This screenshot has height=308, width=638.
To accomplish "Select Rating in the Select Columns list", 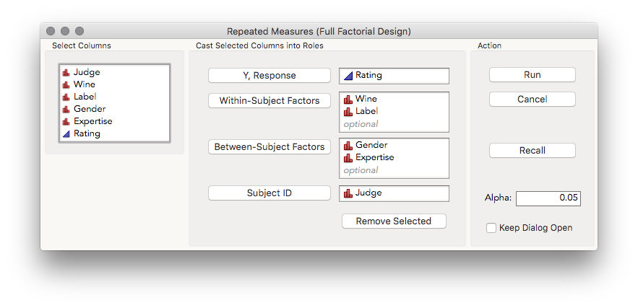I will 114,133.
